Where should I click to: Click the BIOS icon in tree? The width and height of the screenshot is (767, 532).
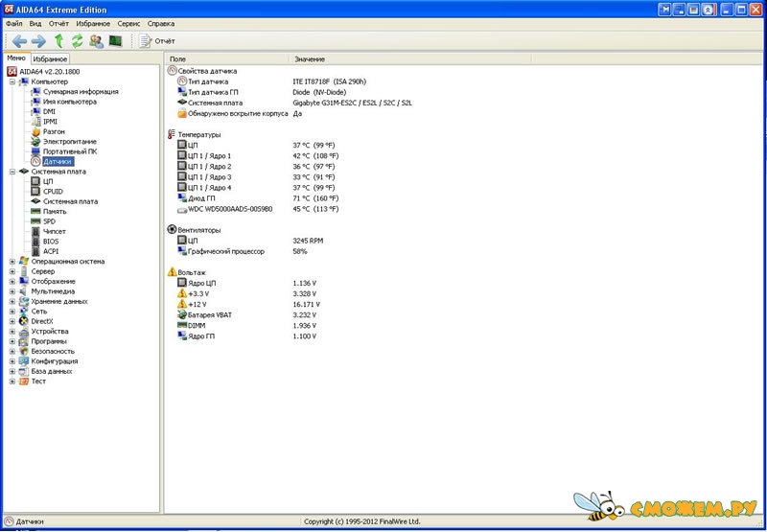[x=35, y=241]
